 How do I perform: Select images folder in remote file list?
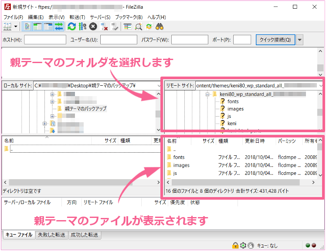[181, 165]
